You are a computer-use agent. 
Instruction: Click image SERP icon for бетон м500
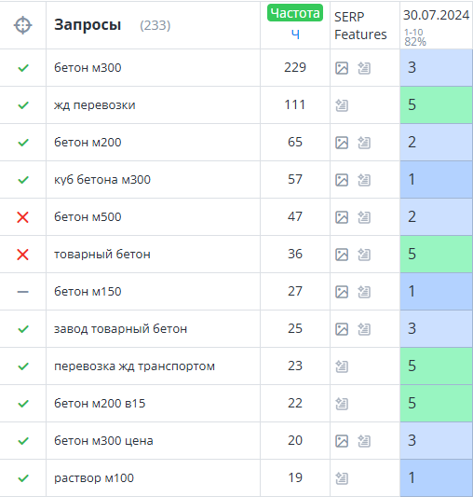tap(342, 217)
